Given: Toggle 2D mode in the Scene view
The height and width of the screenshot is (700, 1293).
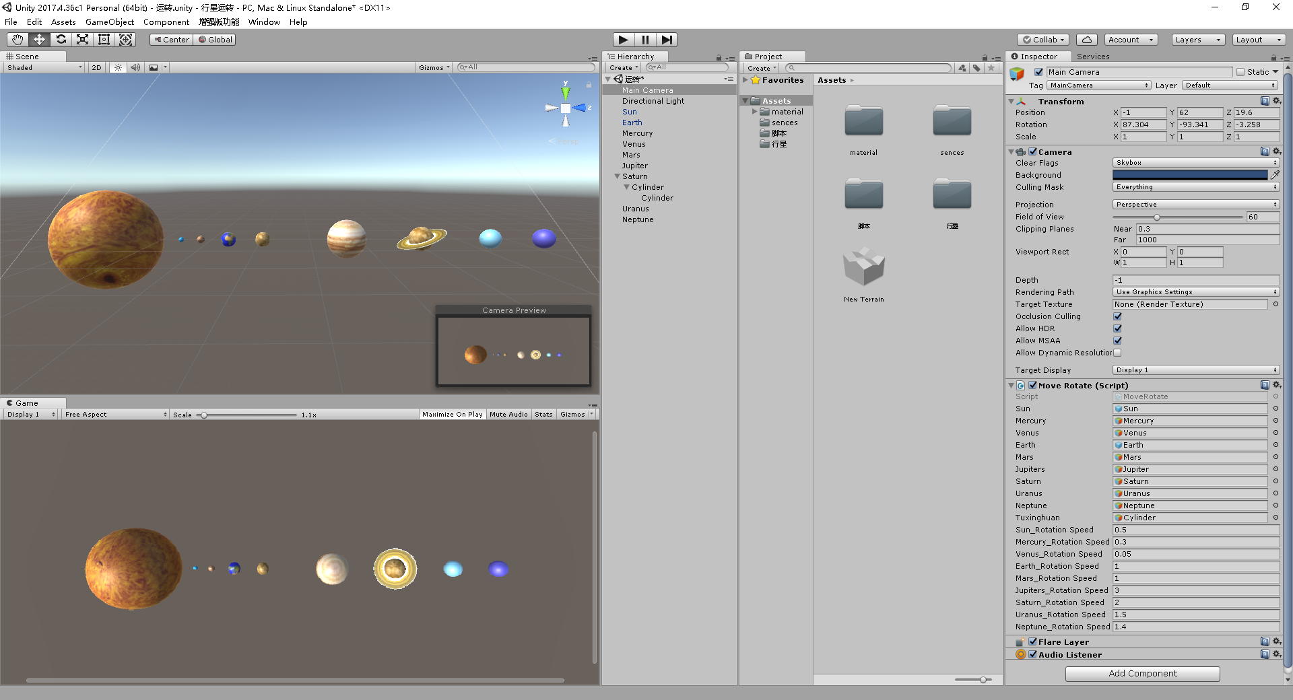Looking at the screenshot, I should coord(96,67).
